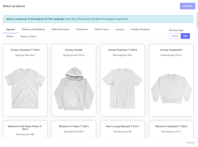Screen dimensions: 198x147
Task: Click the 'Starting from $15.5' price
Action: pyautogui.click(x=74, y=55)
